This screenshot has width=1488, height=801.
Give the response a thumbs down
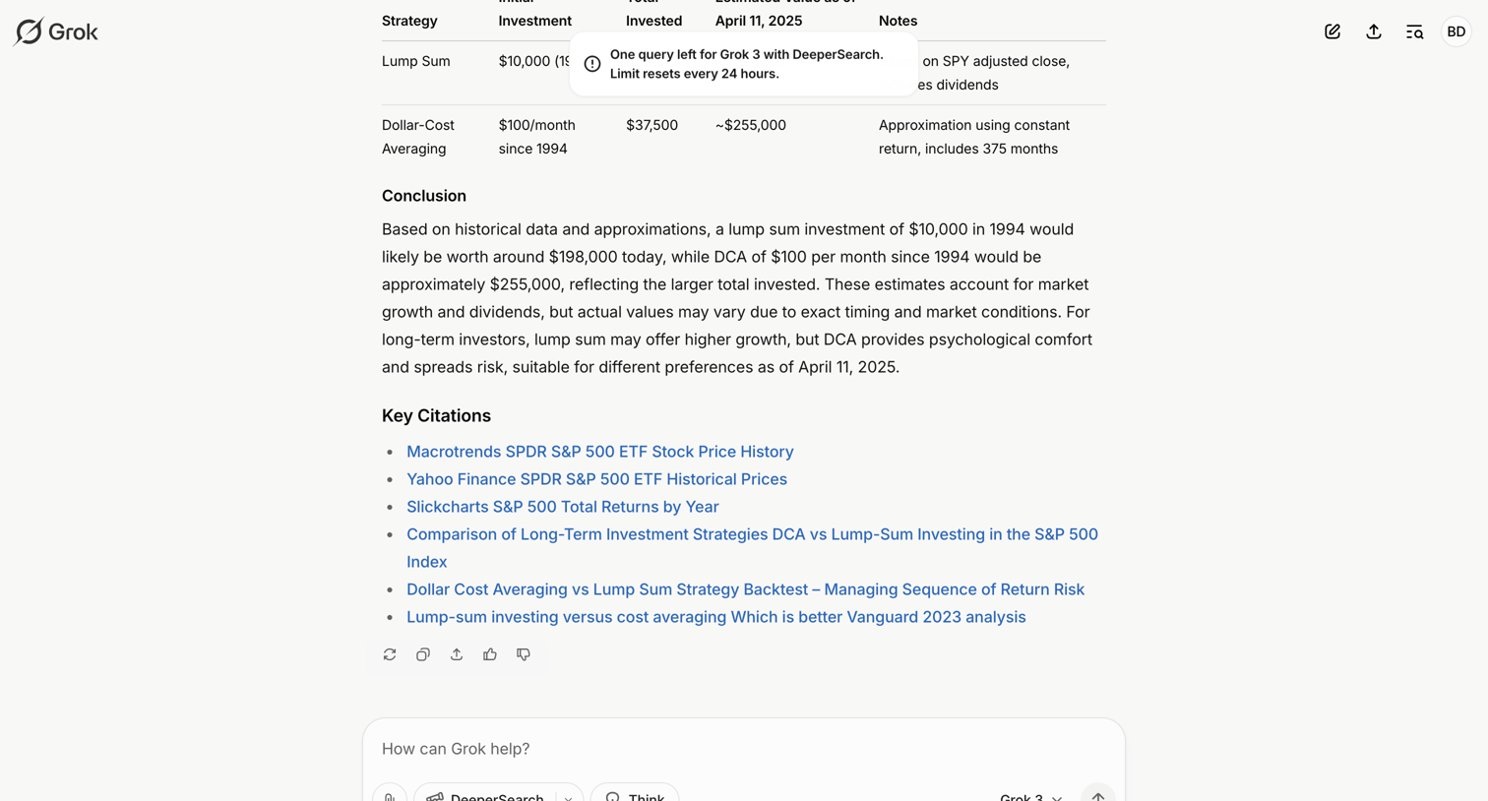tap(524, 654)
